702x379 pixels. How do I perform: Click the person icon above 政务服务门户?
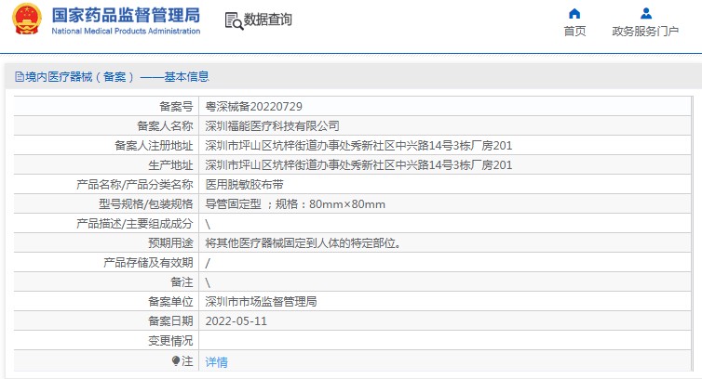click(645, 13)
